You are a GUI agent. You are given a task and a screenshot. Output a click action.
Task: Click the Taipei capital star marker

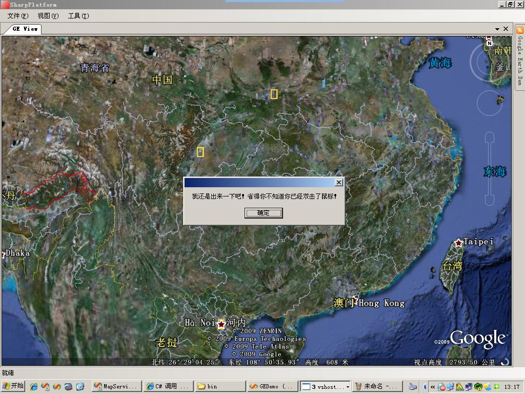click(458, 243)
